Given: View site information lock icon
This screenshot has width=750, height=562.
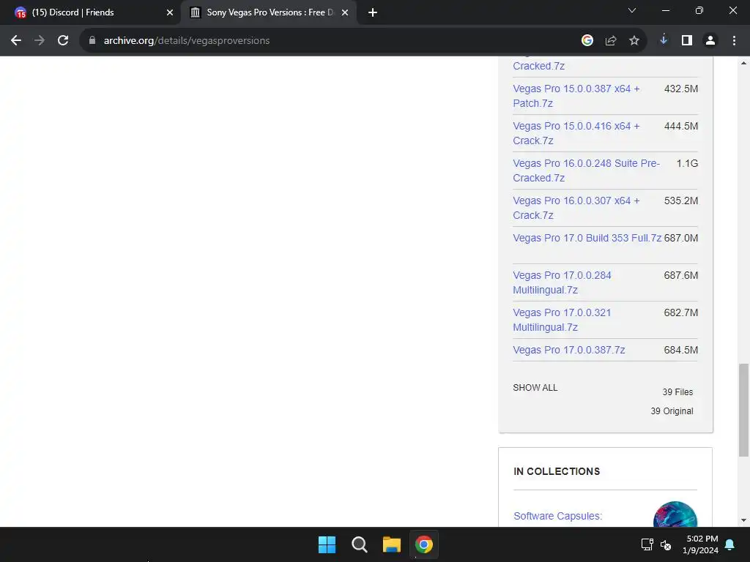Looking at the screenshot, I should point(92,41).
